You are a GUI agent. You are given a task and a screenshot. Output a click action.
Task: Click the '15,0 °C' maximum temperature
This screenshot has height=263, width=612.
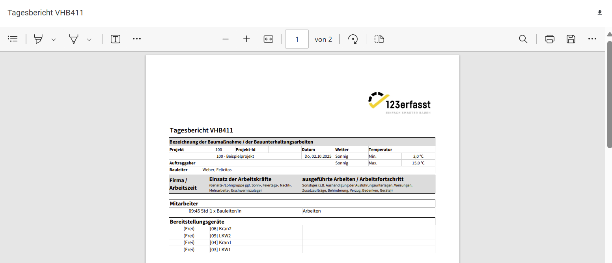(418, 163)
